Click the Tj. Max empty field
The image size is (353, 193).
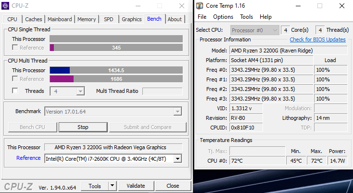click(257, 151)
